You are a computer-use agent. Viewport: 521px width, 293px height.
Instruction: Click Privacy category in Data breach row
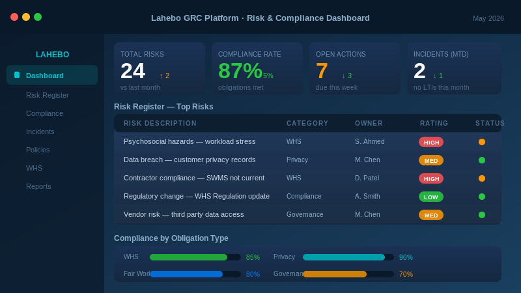point(297,160)
